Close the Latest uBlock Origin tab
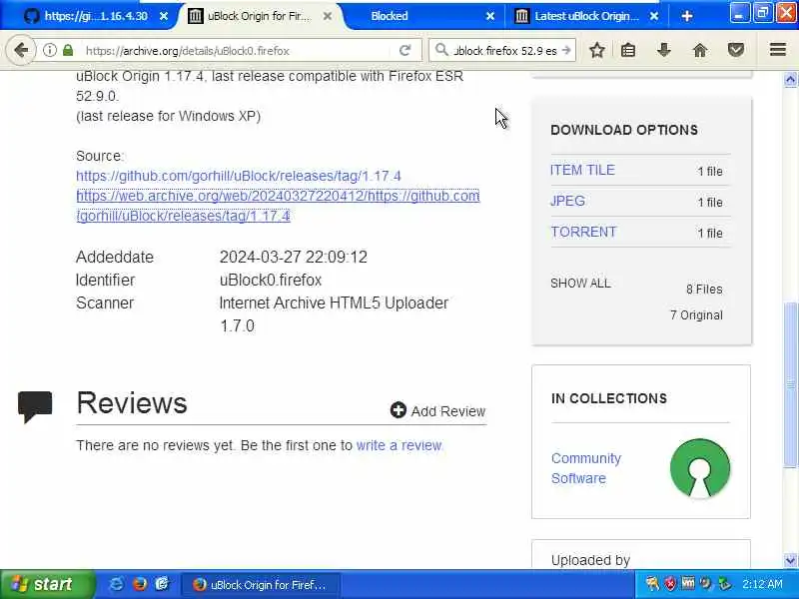This screenshot has height=599, width=799. tap(654, 16)
